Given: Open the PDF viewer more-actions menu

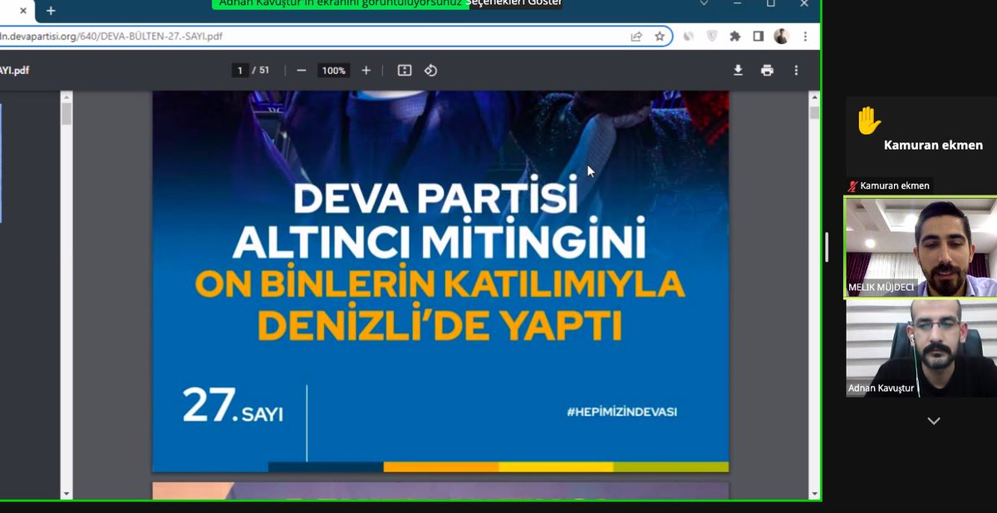Looking at the screenshot, I should (x=796, y=71).
